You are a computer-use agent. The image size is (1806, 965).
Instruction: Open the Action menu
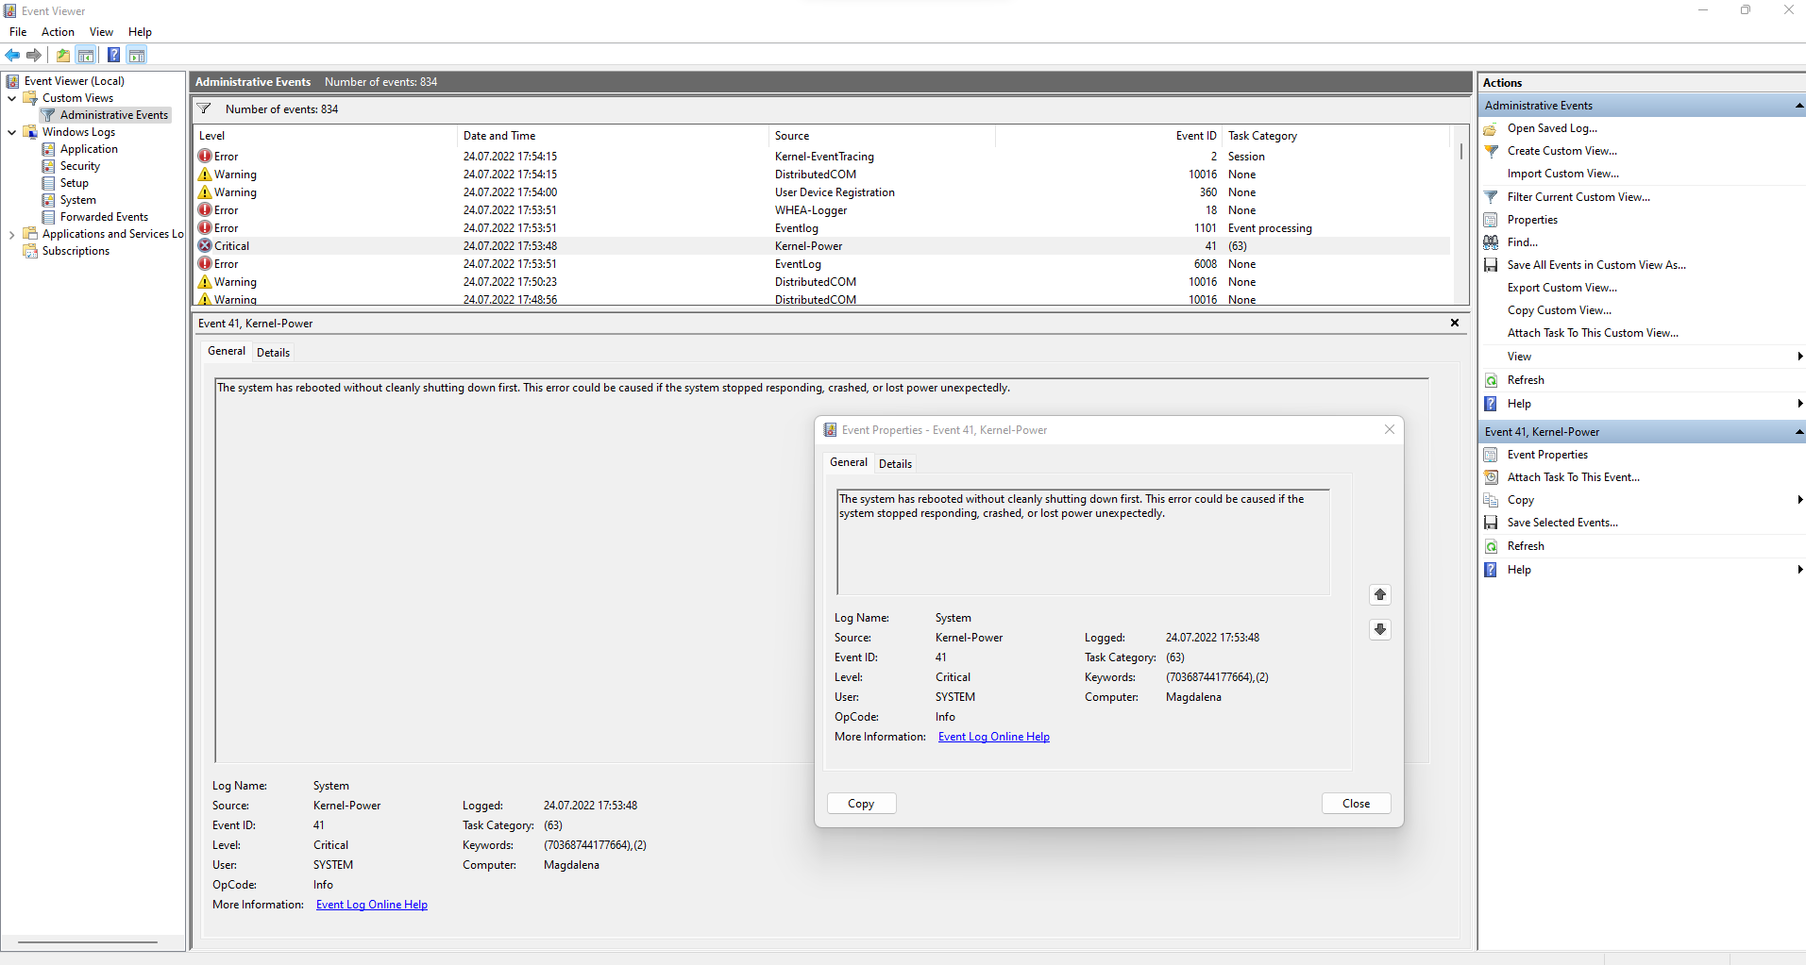(58, 32)
